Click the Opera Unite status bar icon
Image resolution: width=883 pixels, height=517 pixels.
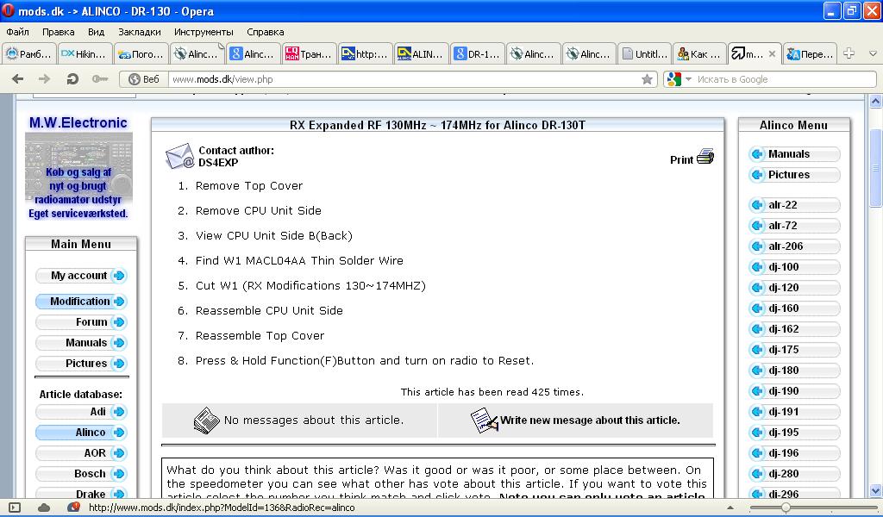(x=73, y=508)
